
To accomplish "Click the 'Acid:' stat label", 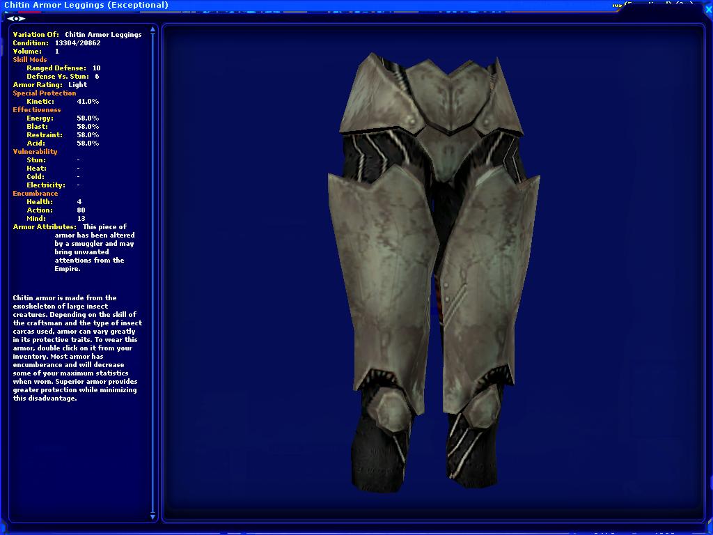I will click(x=36, y=144).
